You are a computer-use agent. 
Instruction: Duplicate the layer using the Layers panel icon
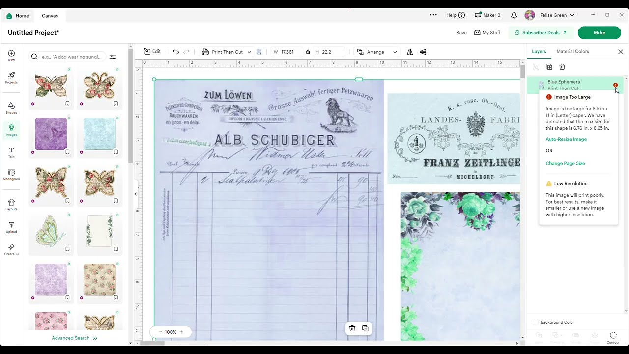pos(549,67)
